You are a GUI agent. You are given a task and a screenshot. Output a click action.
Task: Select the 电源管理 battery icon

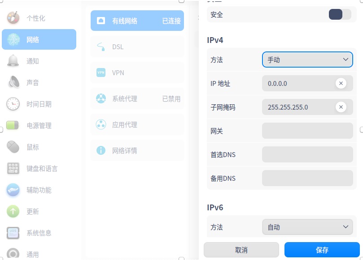point(13,125)
